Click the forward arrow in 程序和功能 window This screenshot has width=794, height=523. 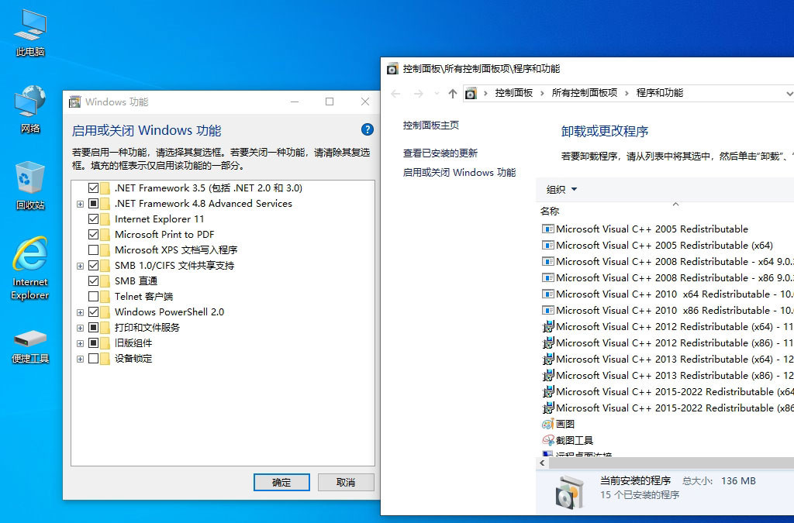(418, 94)
